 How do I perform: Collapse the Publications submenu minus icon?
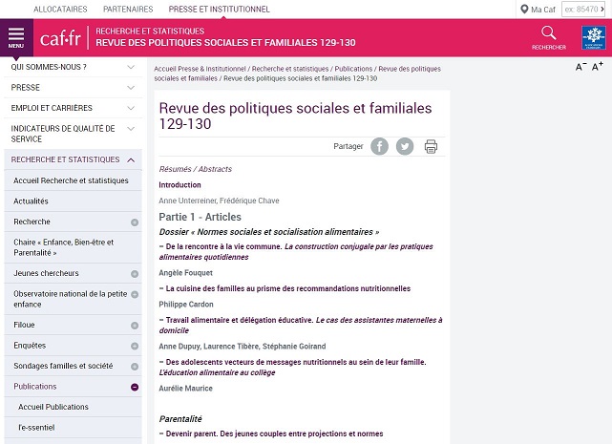(x=135, y=387)
